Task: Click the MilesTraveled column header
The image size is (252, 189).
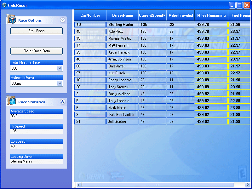Action: (180, 15)
